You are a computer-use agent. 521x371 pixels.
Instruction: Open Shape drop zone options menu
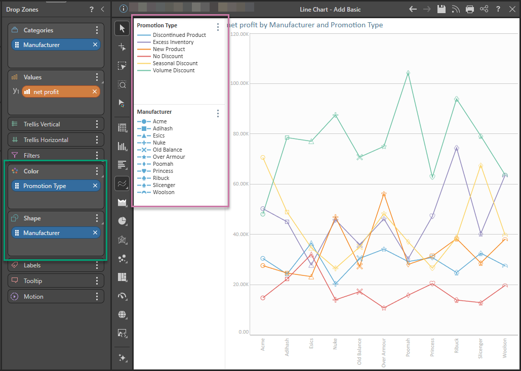pos(97,218)
